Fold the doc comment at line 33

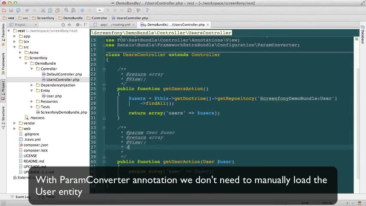(104, 128)
